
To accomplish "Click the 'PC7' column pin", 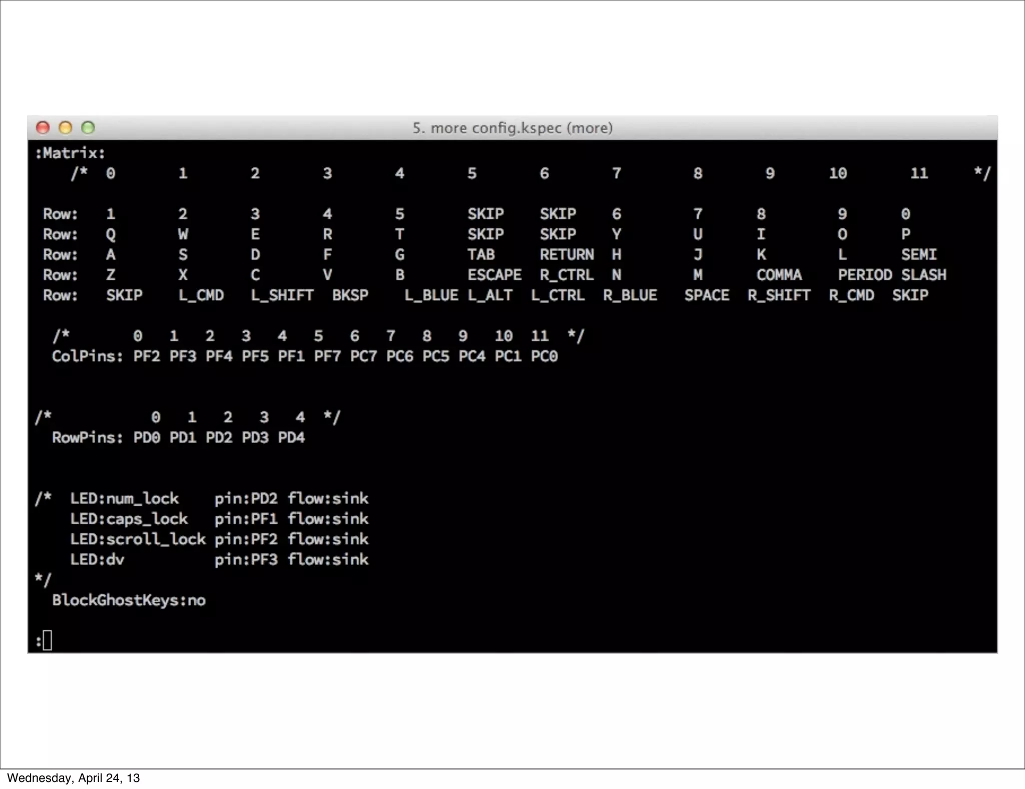I will tap(363, 356).
